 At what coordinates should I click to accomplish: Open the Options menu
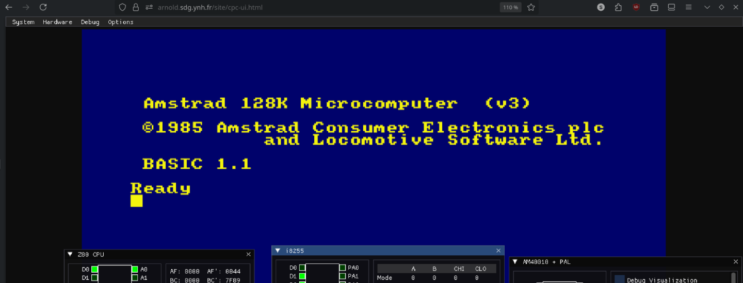click(x=121, y=22)
